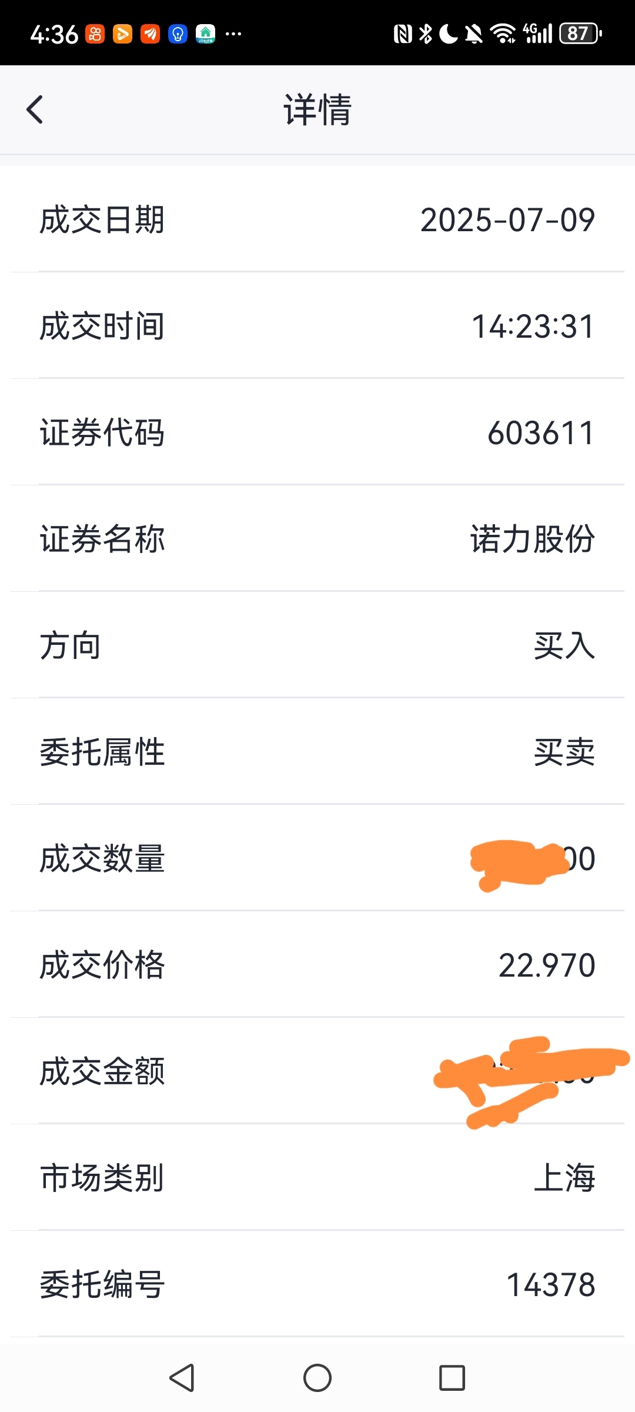Tap the 委托编号 value 14378
635x1412 pixels.
[x=551, y=1284]
